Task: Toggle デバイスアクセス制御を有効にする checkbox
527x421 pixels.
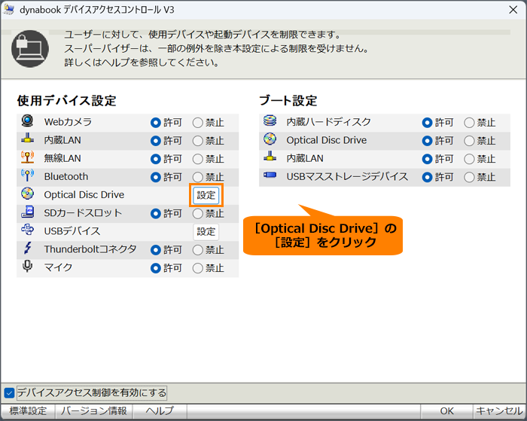Action: pyautogui.click(x=9, y=392)
